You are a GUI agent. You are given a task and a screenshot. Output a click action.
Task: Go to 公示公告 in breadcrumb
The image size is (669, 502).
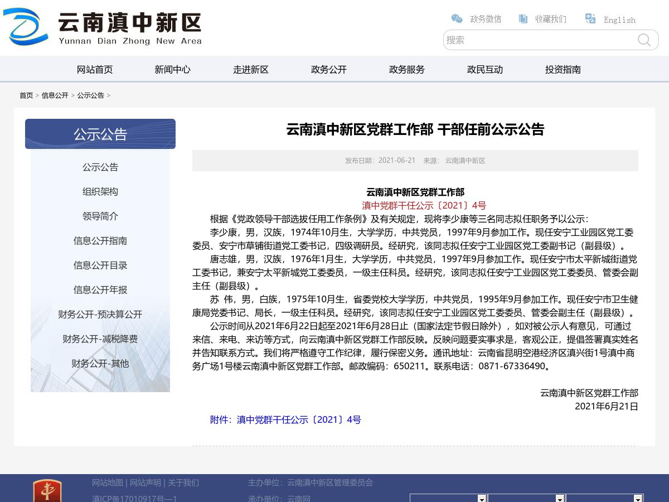[91, 95]
